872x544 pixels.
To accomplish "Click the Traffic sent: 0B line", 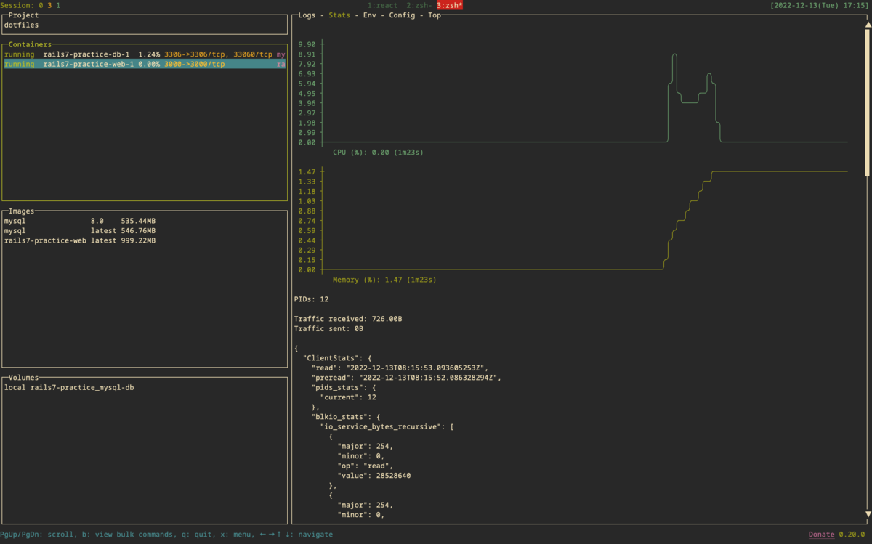I will (x=328, y=328).
